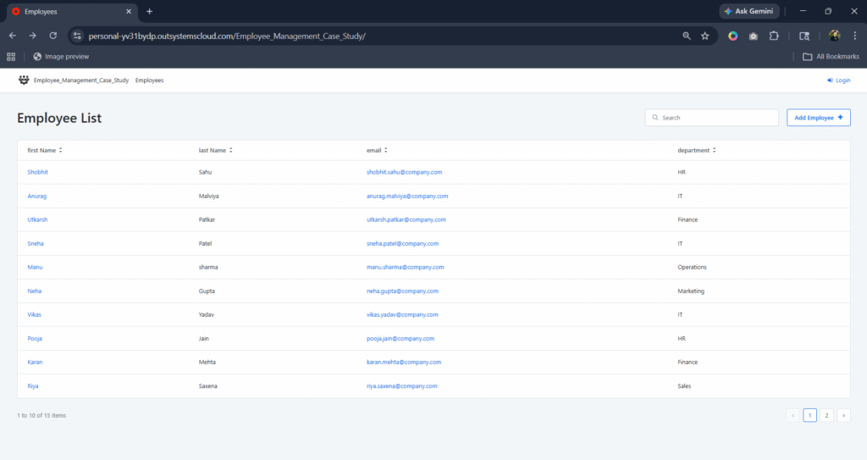Screen dimensions: 867x460
Task: Sort by email column
Action: 377,150
